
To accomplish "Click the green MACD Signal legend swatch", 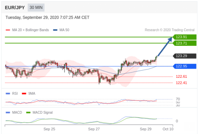I will [x=28, y=113].
